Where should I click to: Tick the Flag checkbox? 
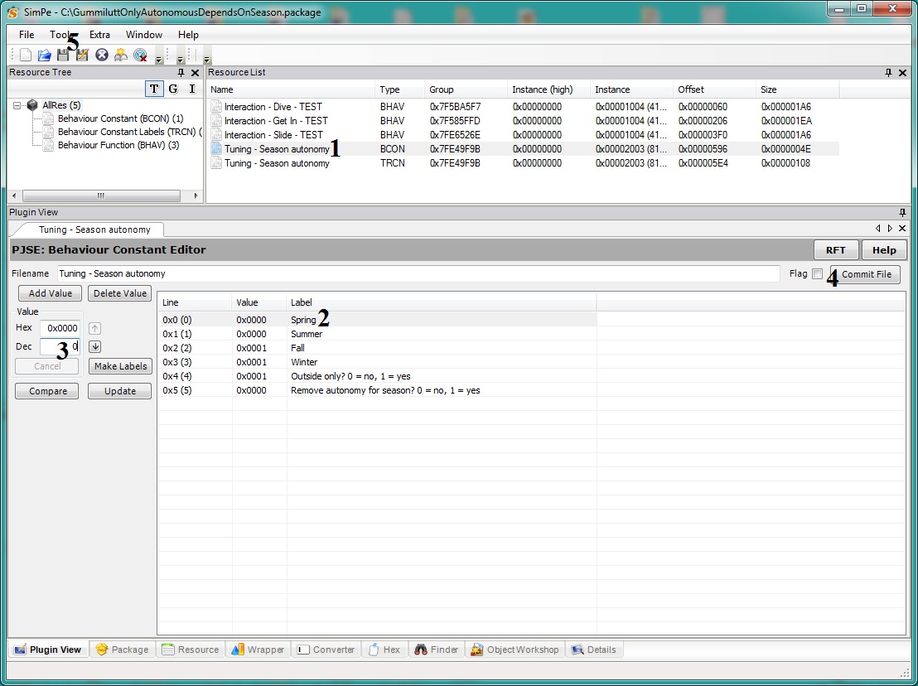pyautogui.click(x=817, y=273)
